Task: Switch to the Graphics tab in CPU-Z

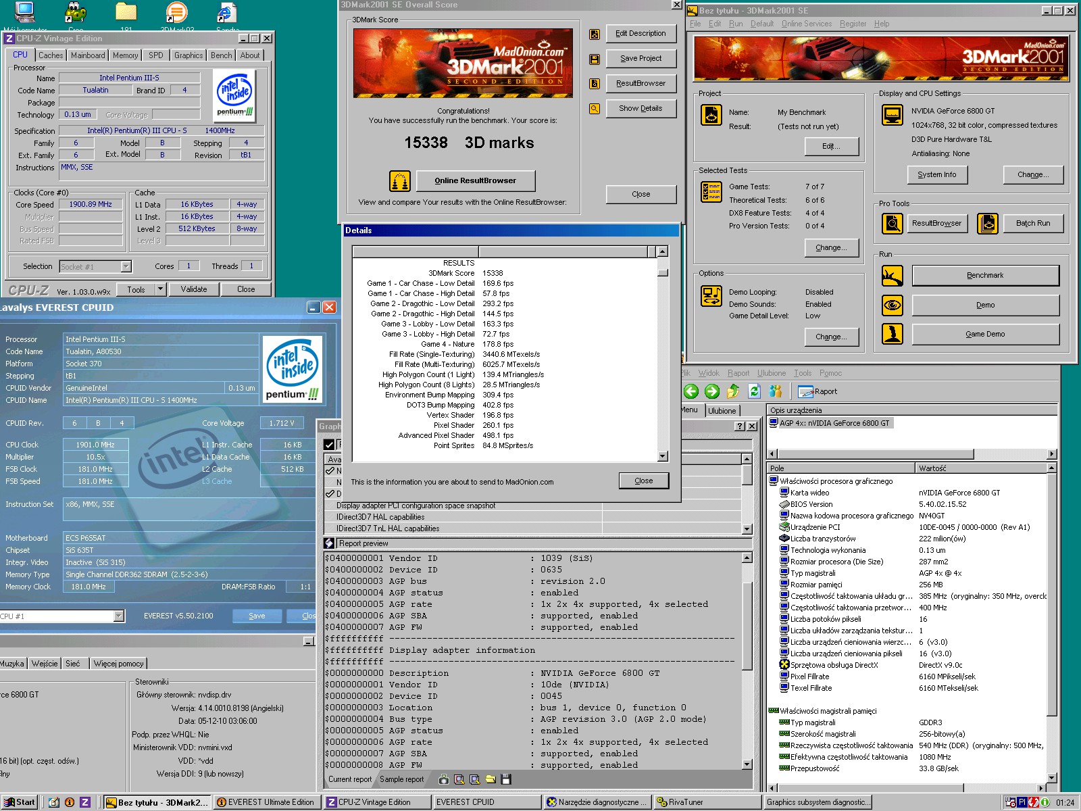Action: tap(188, 55)
